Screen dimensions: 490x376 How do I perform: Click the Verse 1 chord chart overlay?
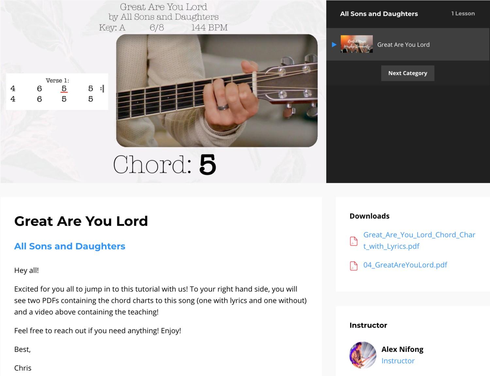pyautogui.click(x=57, y=92)
